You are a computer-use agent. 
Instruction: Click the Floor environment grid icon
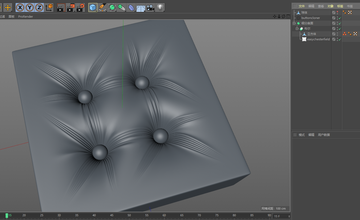(x=141, y=7)
